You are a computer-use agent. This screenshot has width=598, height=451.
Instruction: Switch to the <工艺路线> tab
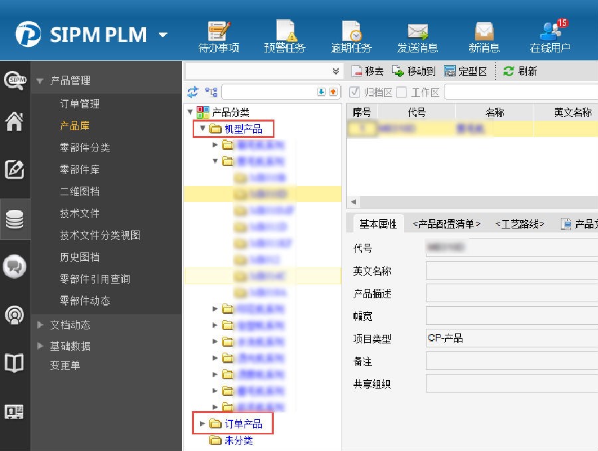tap(520, 225)
